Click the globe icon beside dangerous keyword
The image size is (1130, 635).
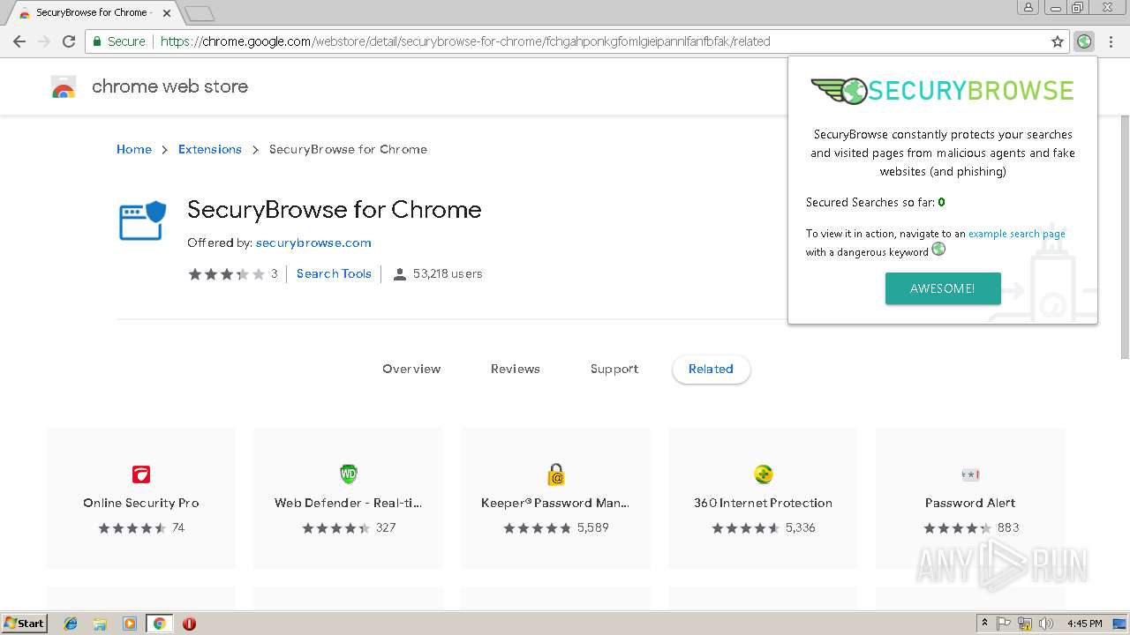tap(938, 250)
